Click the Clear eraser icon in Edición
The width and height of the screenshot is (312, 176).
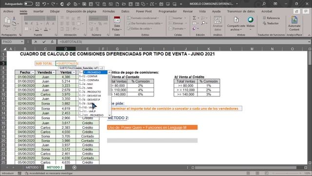(x=194, y=29)
